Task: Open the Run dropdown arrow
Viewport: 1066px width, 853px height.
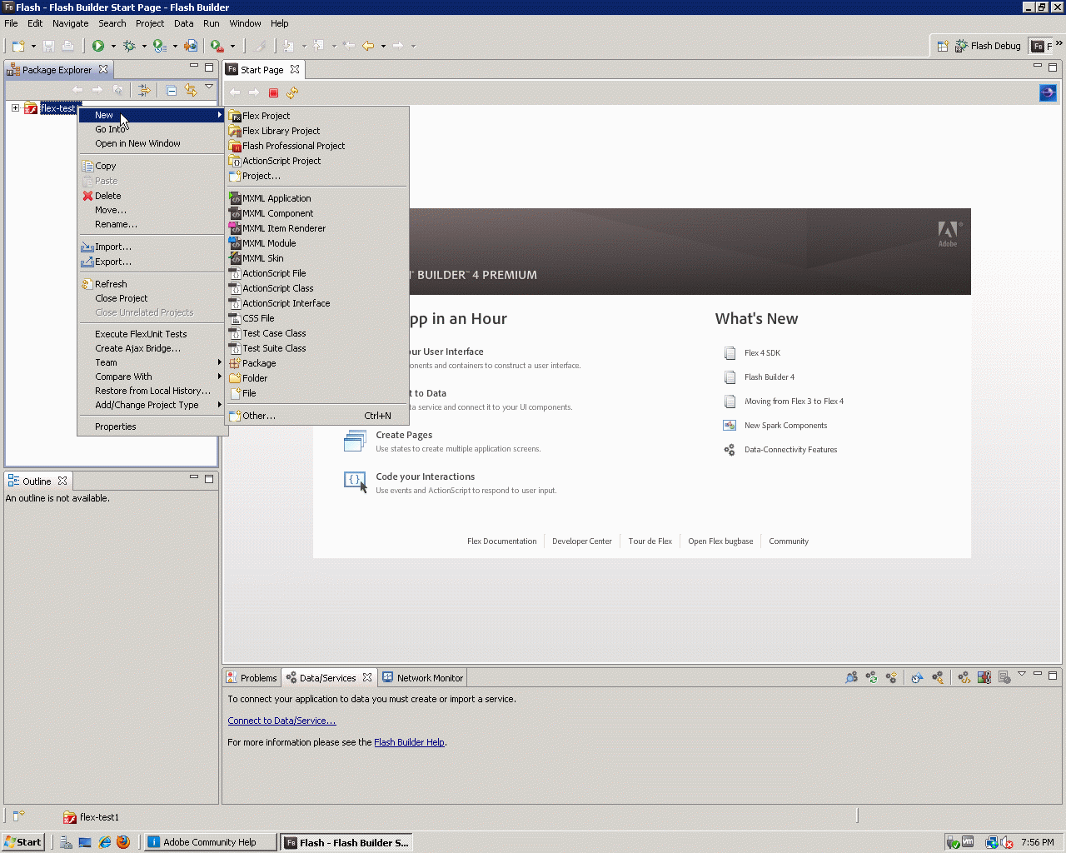Action: coord(113,46)
